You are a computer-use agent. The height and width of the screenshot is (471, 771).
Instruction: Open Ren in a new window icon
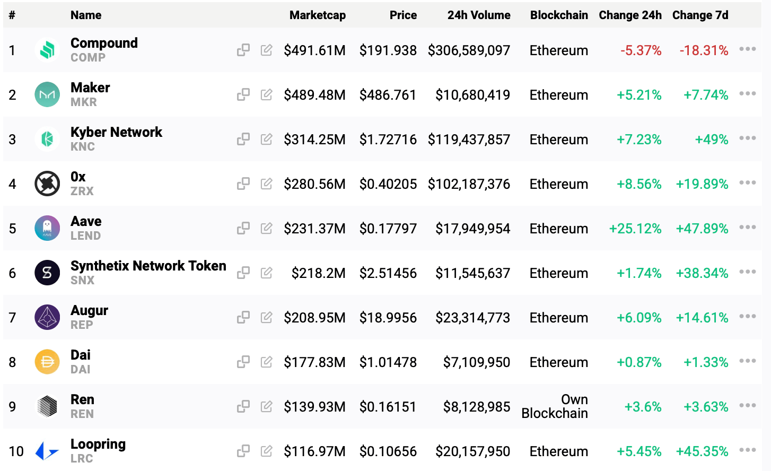(243, 406)
